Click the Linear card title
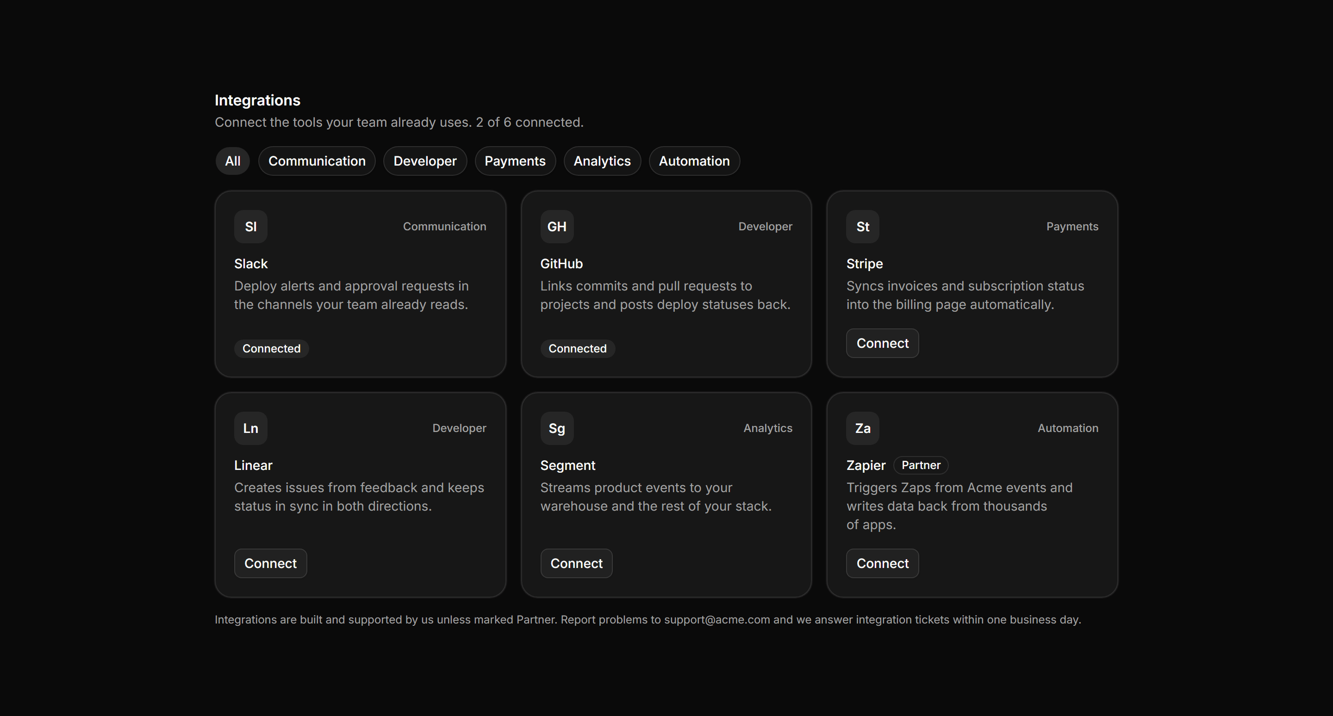This screenshot has width=1333, height=716. [253, 465]
